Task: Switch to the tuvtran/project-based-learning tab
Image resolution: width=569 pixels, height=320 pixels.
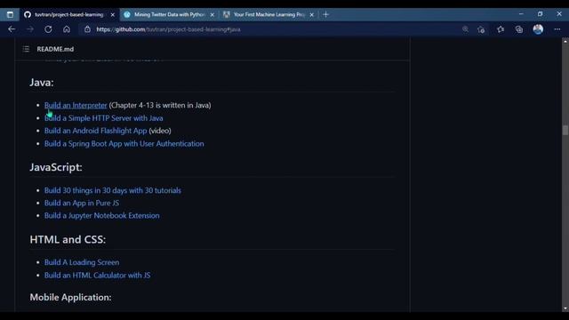Action: (x=69, y=14)
